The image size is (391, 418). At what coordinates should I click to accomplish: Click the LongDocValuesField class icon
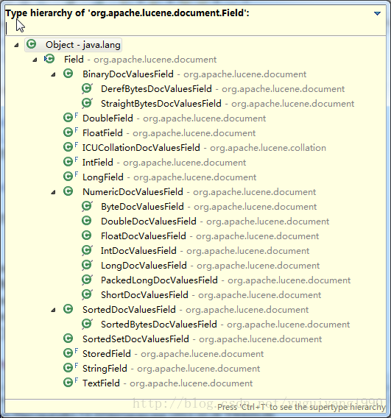tap(87, 265)
